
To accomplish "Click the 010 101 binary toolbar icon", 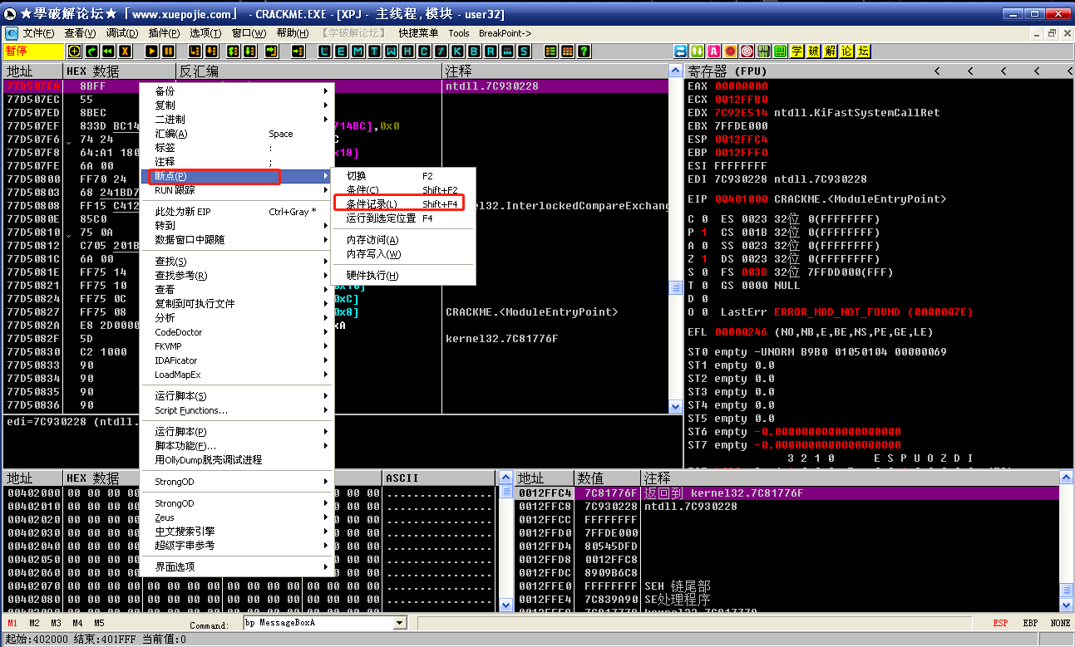I will click(763, 51).
